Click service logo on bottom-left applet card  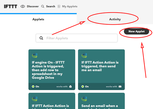35,99
